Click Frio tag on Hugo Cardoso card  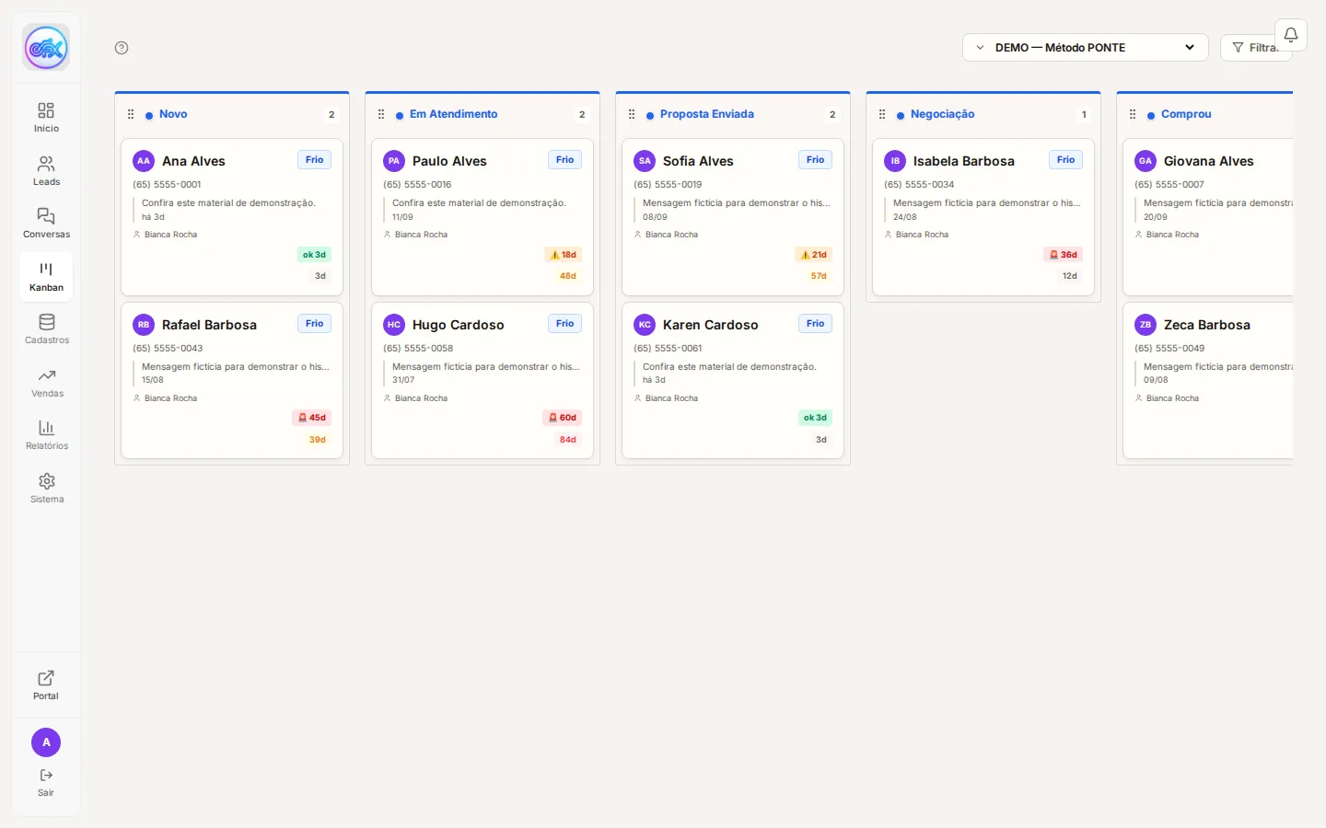coord(564,324)
